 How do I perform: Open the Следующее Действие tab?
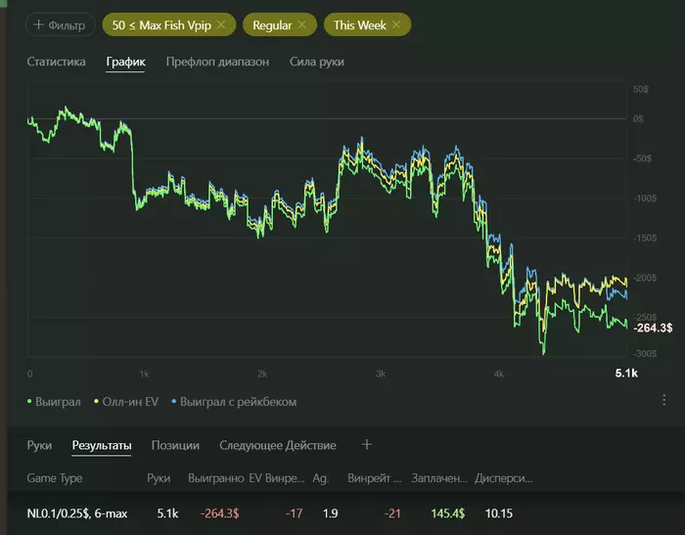point(278,445)
